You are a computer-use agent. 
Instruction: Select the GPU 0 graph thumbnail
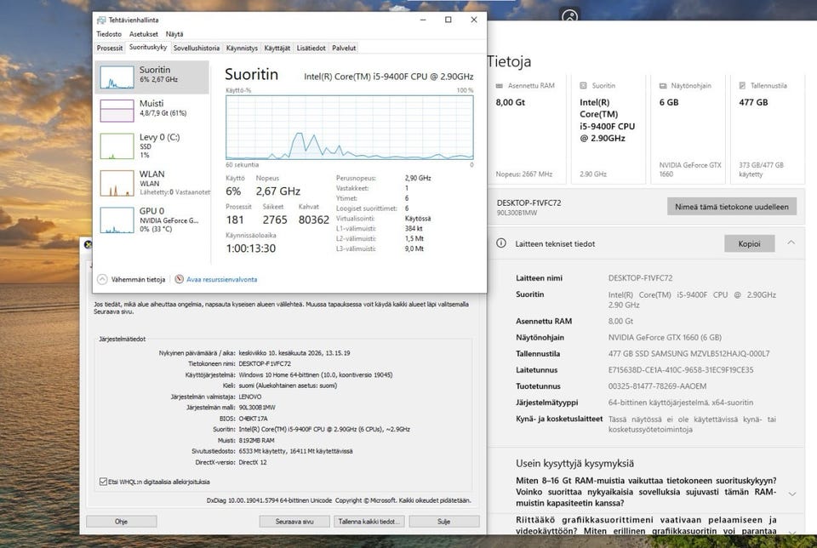[x=117, y=220]
